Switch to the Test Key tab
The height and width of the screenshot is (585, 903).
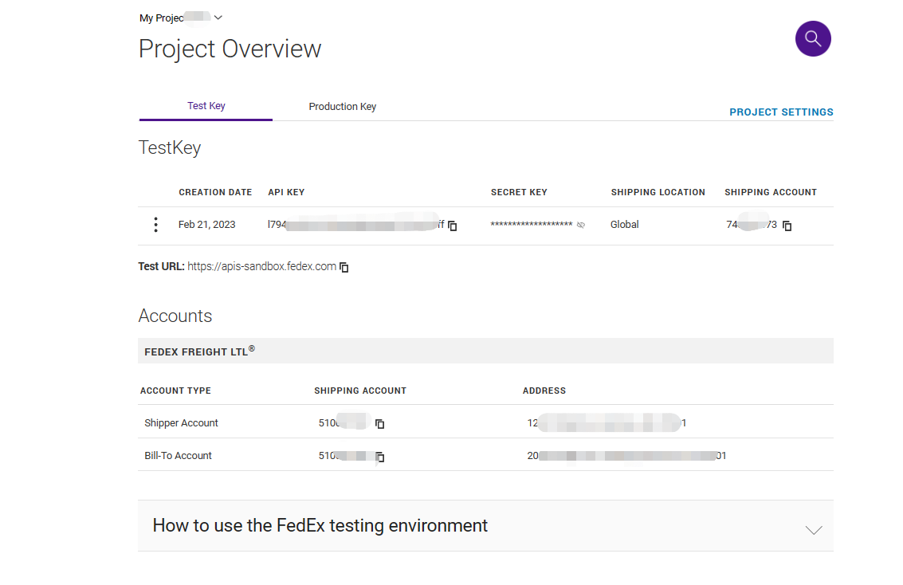pyautogui.click(x=206, y=106)
